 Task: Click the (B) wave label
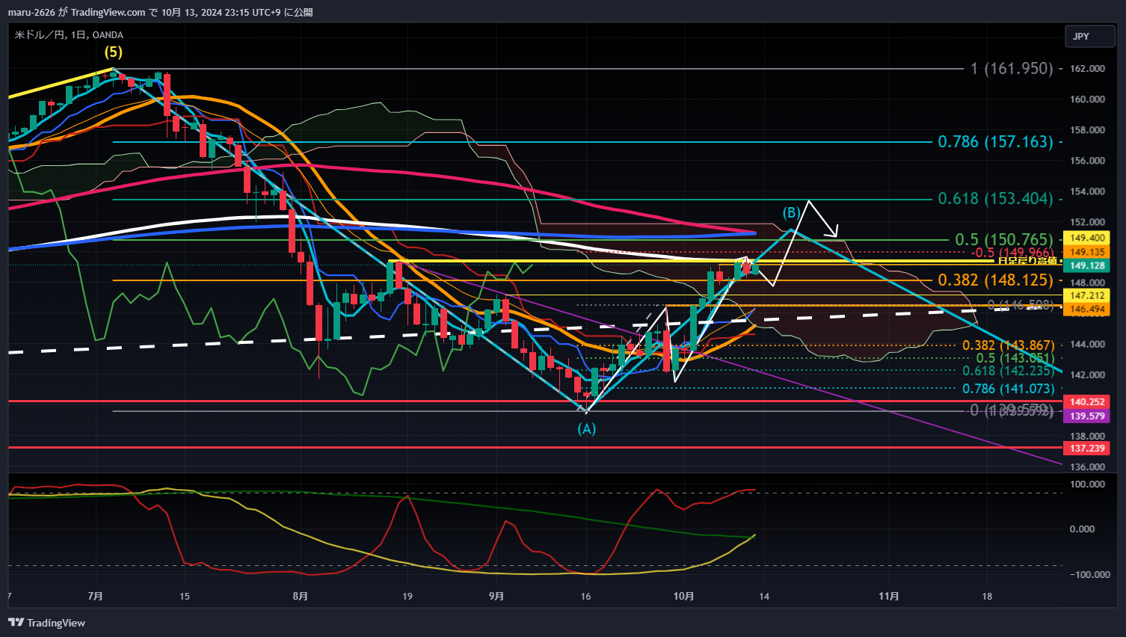(x=791, y=212)
